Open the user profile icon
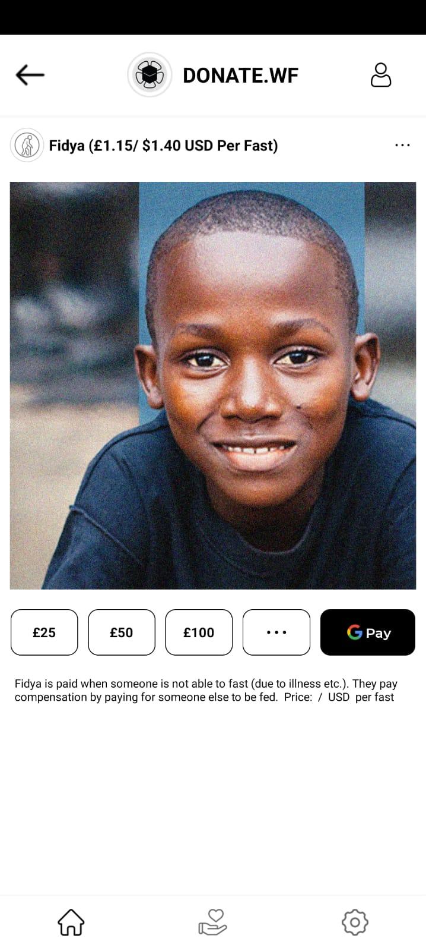The height and width of the screenshot is (951, 426). (381, 75)
